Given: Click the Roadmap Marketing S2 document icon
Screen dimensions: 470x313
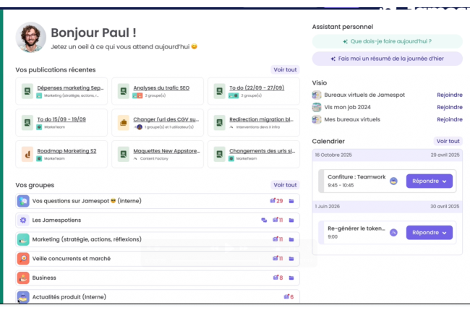Looking at the screenshot, I should tap(27, 153).
